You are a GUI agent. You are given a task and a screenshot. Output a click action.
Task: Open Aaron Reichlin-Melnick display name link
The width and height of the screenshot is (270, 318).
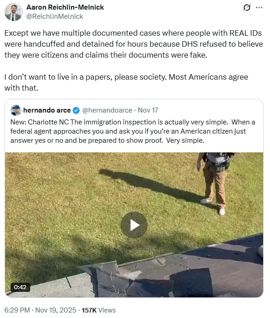[x=65, y=7]
